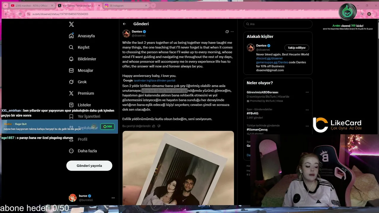379x213 pixels.
Task: Click the X logo in the sidebar
Action: pos(71,24)
